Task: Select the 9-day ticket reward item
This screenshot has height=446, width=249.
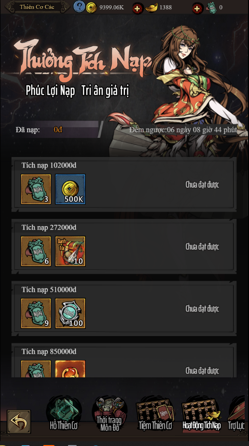Action: 36,313
